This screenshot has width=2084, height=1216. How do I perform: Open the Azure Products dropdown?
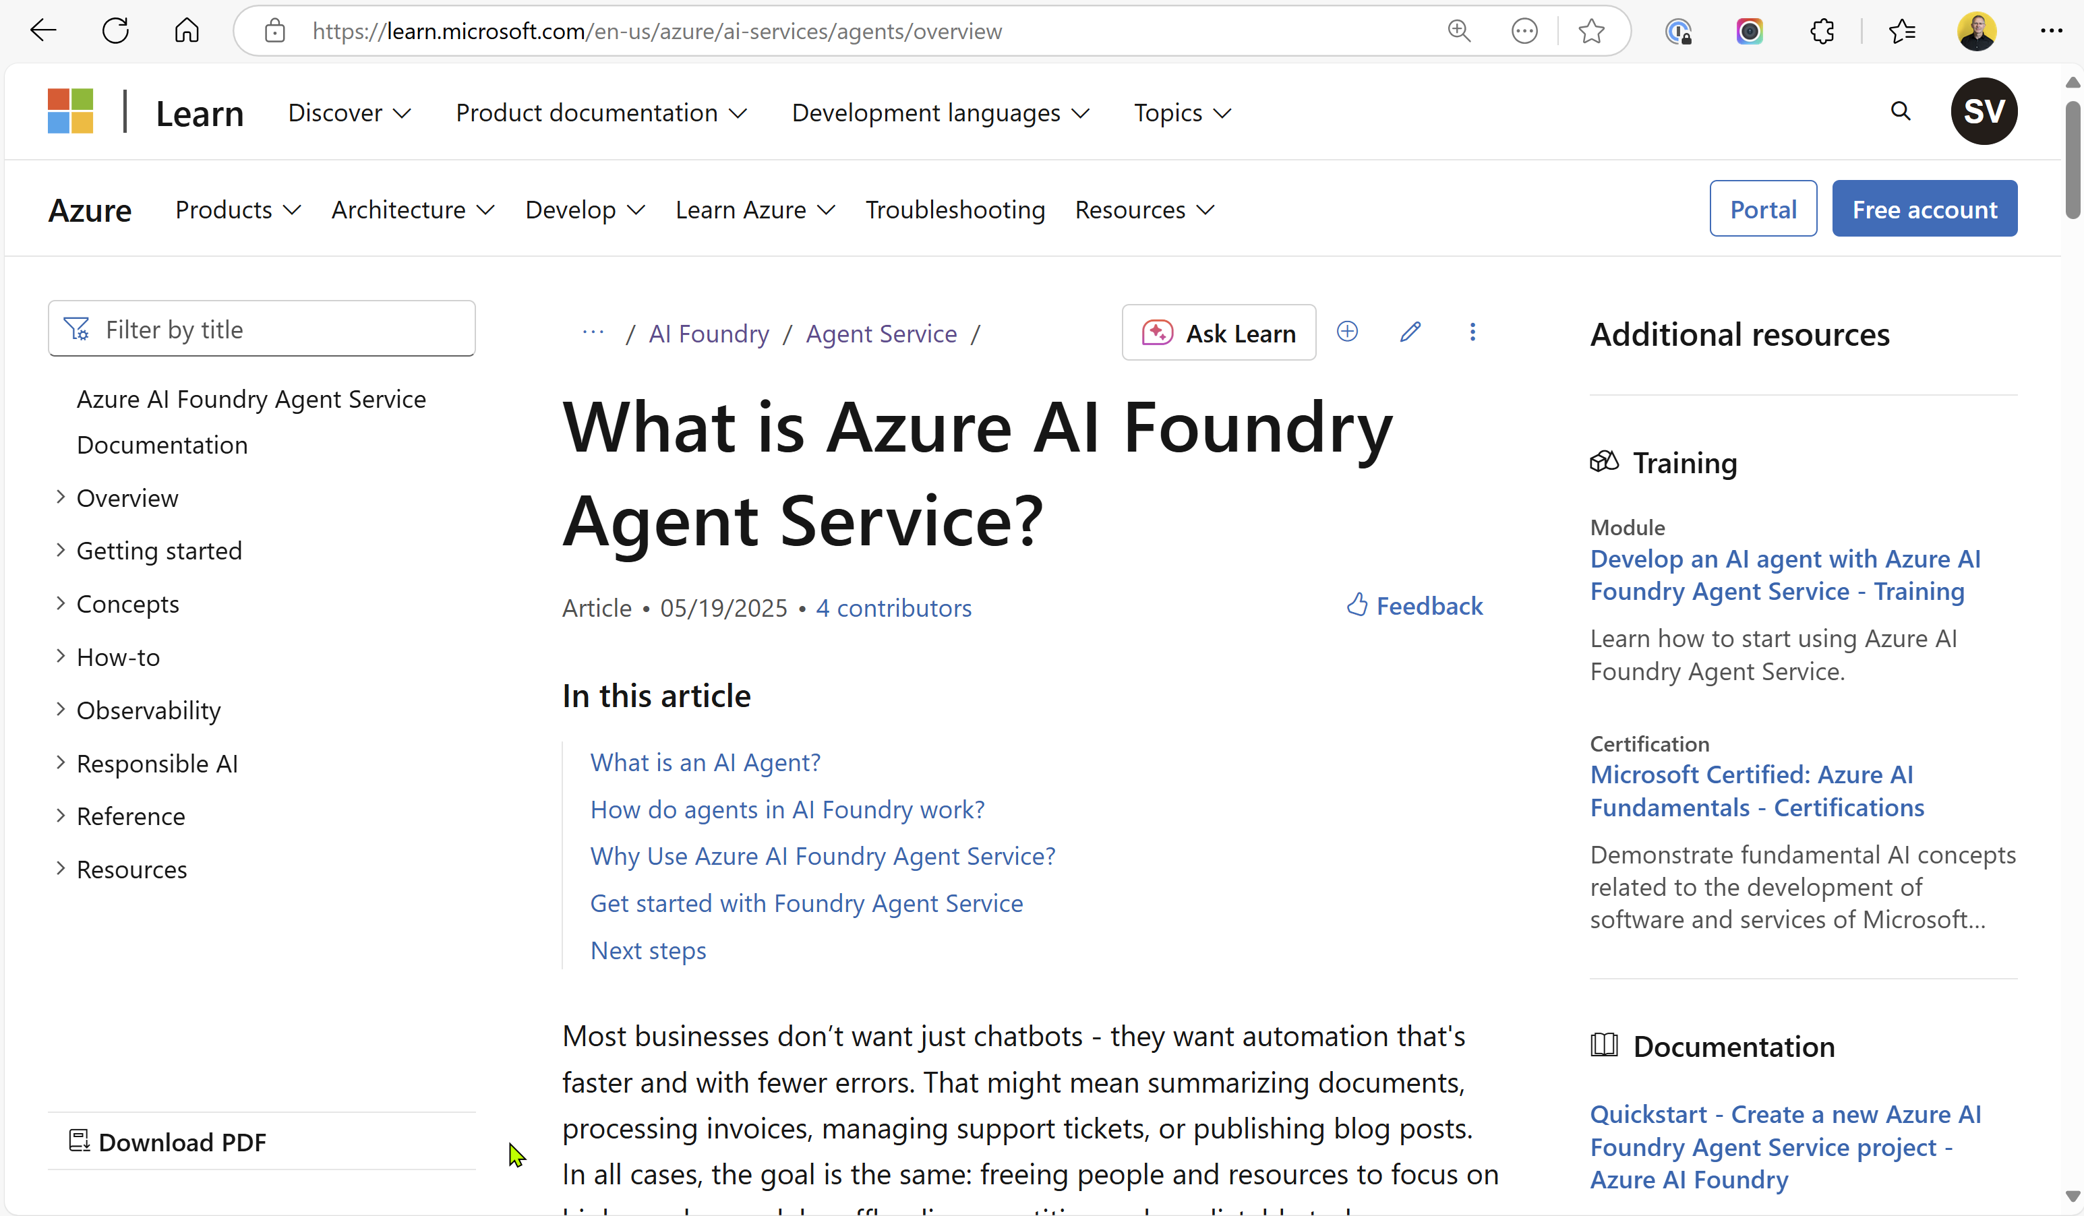(x=237, y=210)
